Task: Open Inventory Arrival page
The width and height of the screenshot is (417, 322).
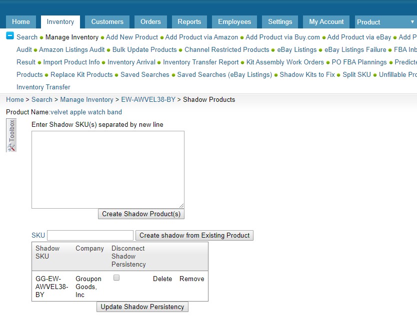Action: [x=131, y=62]
